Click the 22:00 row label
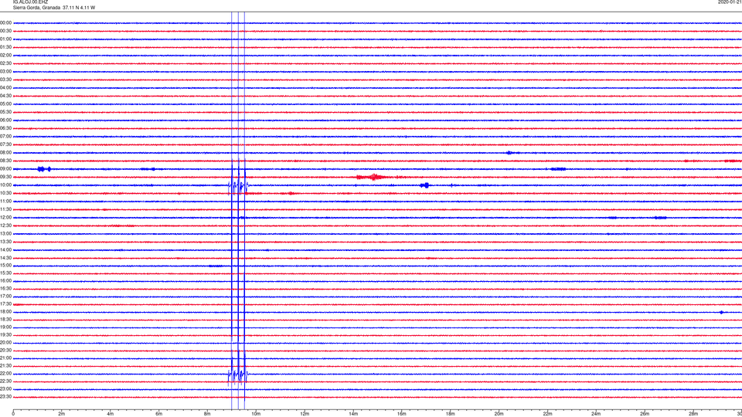This screenshot has width=742, height=417. pos(5,374)
